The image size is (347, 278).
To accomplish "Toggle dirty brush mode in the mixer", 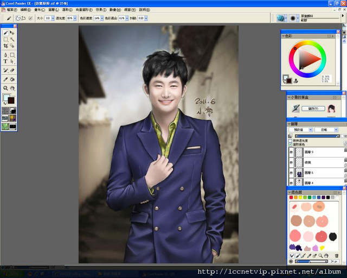I will click(292, 256).
